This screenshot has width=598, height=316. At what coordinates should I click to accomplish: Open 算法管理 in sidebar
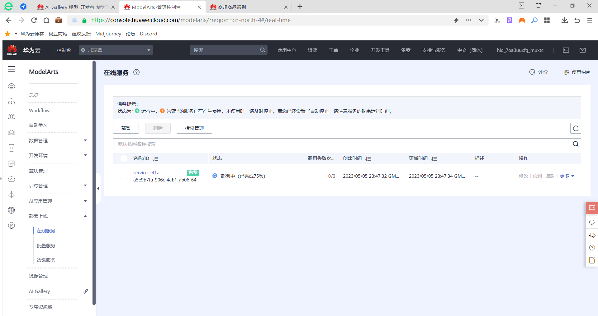[38, 171]
